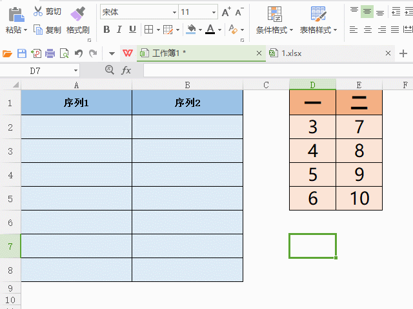The image size is (413, 309).
Task: Click inside the formula bar input
Action: 278,70
